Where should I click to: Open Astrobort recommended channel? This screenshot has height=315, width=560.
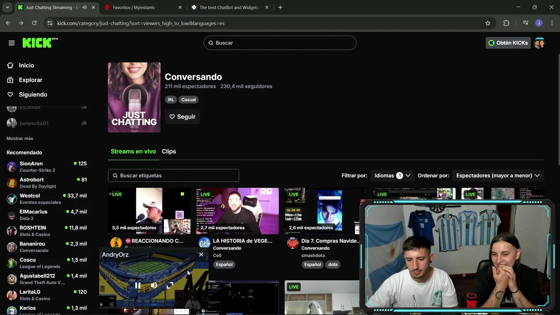point(47,183)
